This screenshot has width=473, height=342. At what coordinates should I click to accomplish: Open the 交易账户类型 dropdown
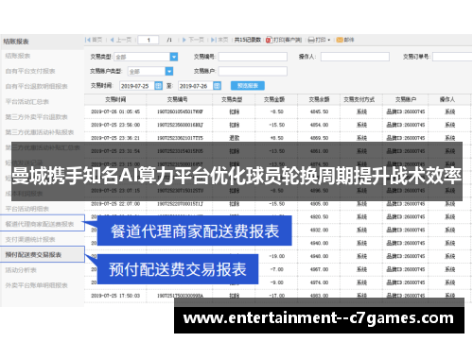coord(169,72)
